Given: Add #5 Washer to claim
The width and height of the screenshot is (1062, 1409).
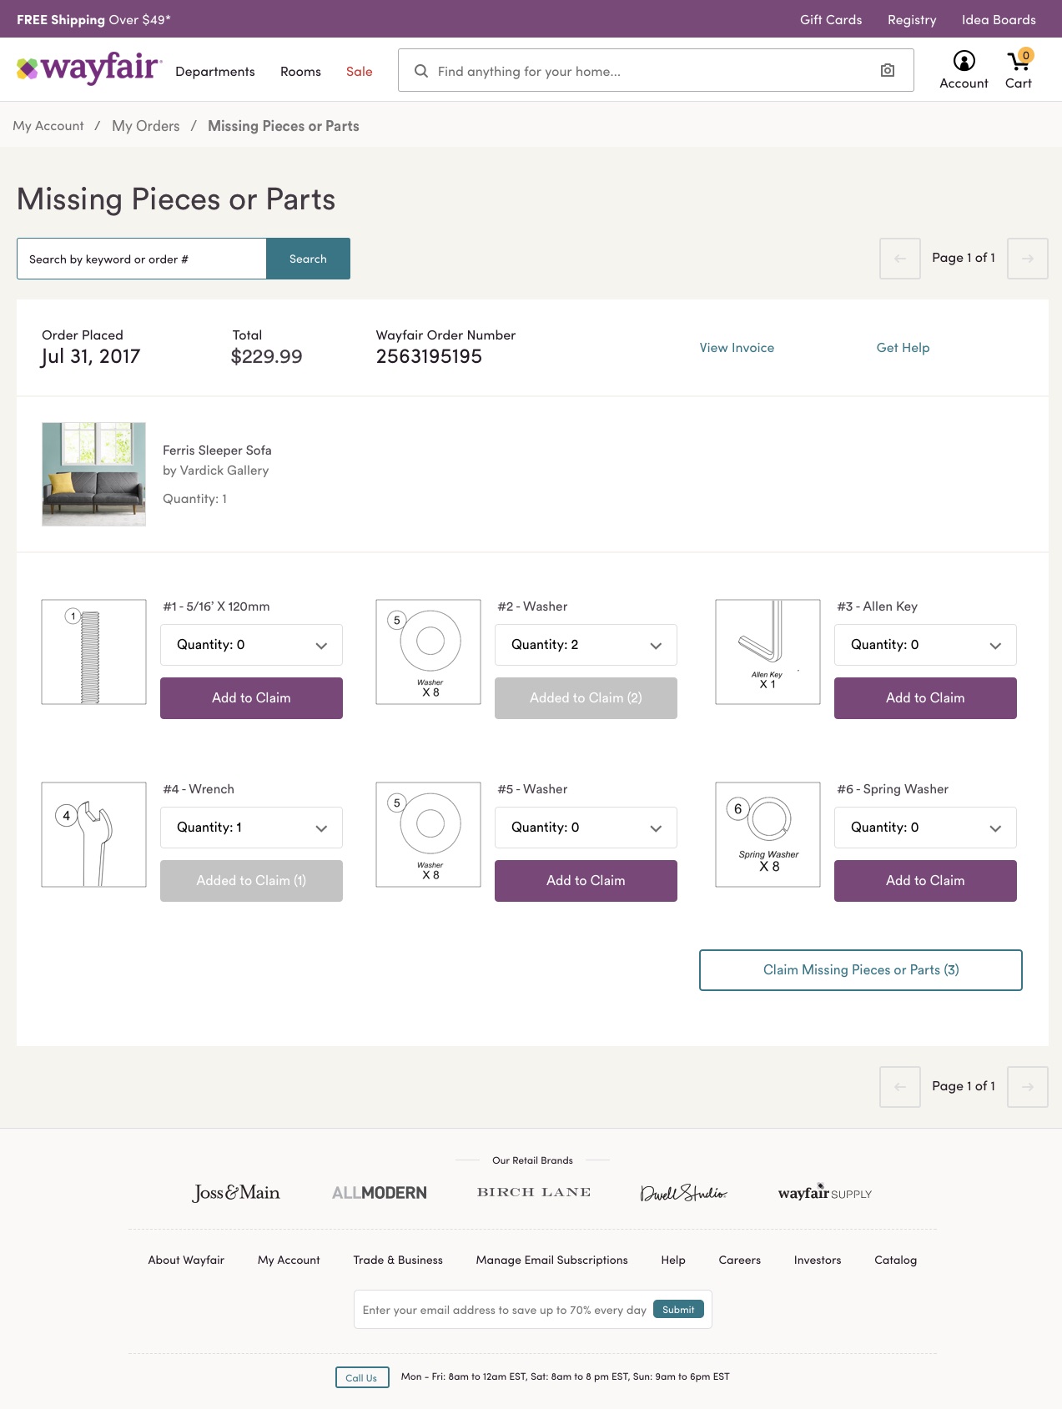Looking at the screenshot, I should [x=586, y=881].
